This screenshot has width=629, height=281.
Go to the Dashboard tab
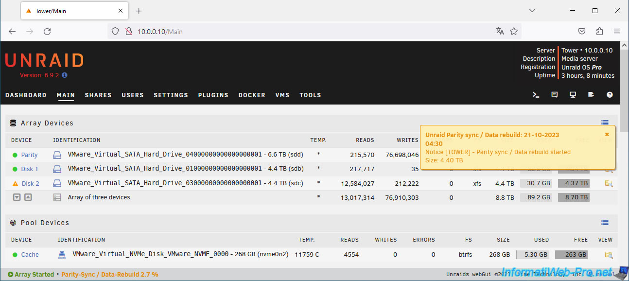coord(26,95)
